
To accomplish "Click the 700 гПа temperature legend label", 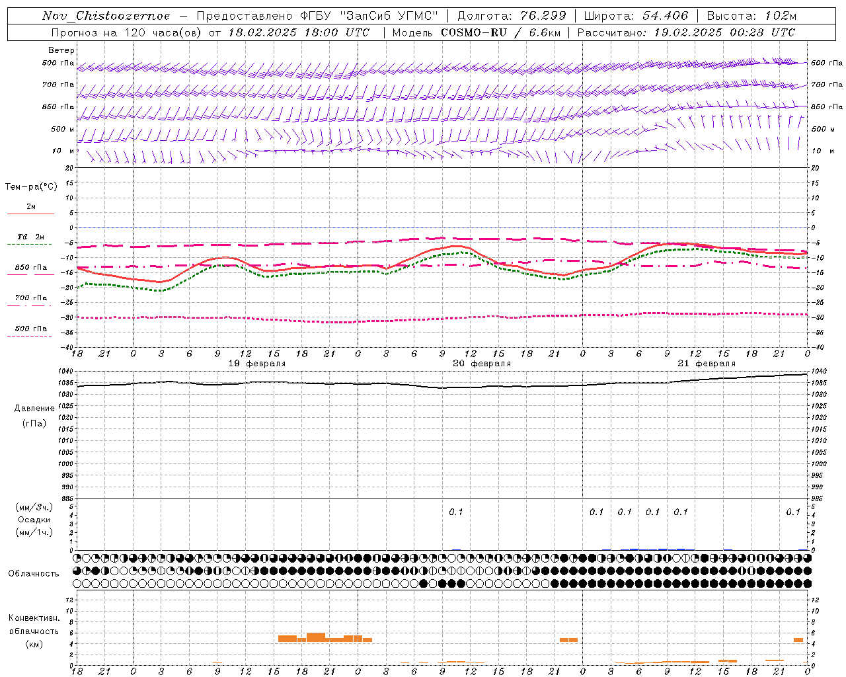I will 31,298.
